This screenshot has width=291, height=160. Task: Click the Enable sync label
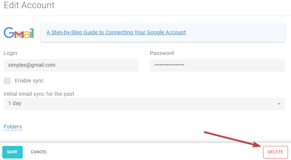tap(29, 81)
